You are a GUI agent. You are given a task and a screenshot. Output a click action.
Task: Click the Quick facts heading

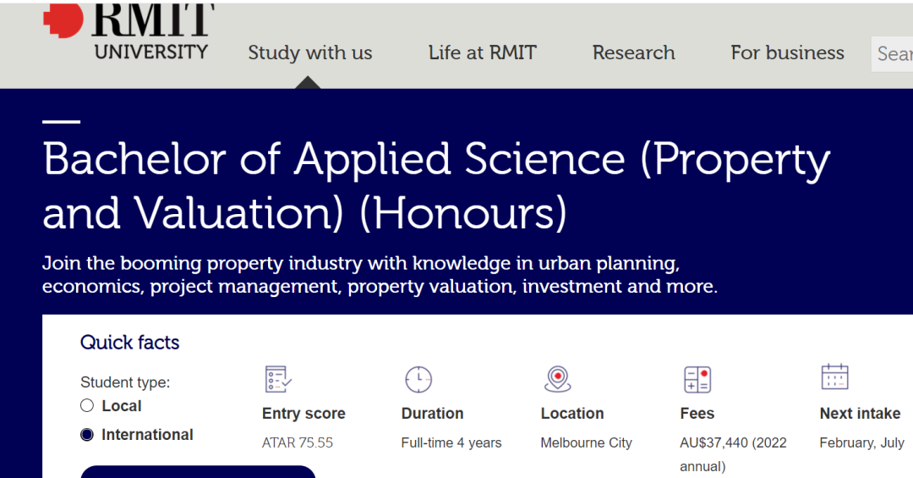(129, 343)
